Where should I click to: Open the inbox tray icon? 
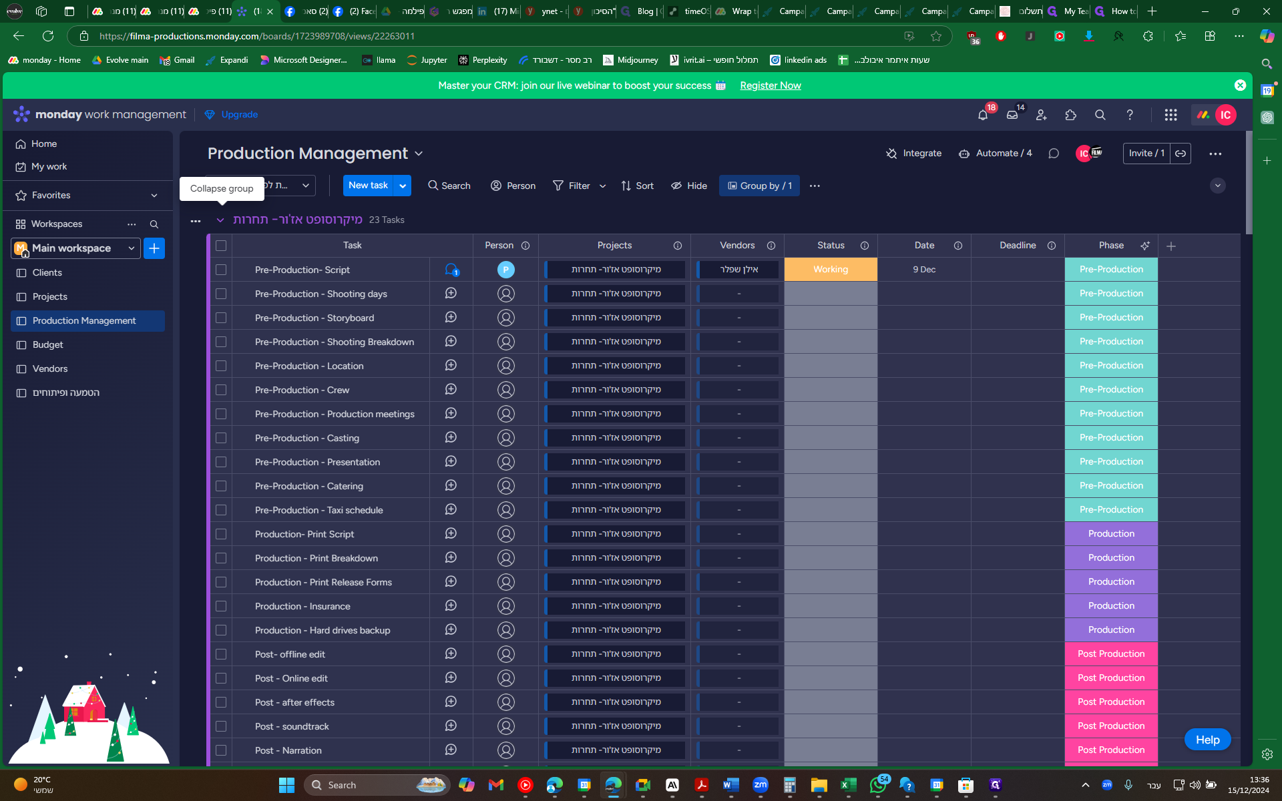point(1012,115)
